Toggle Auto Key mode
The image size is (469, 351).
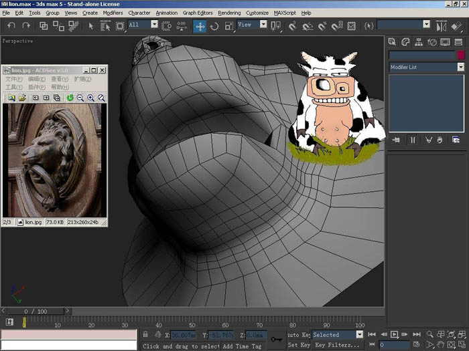pyautogui.click(x=299, y=334)
